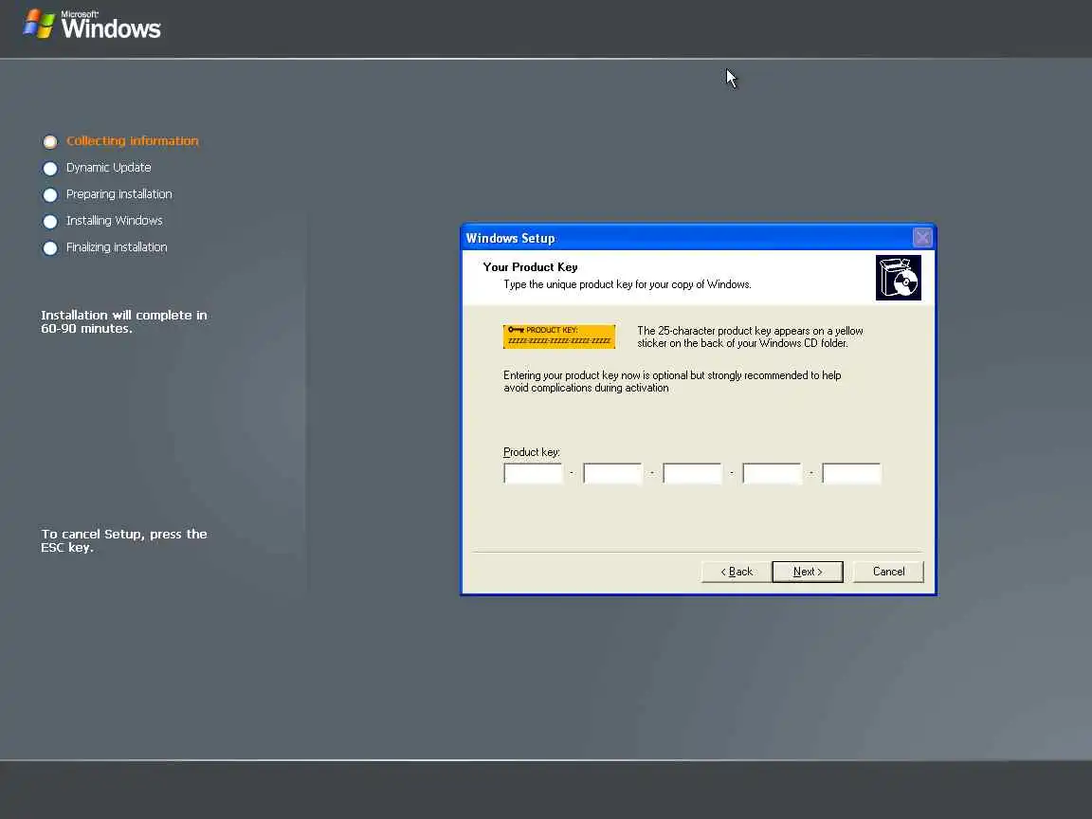The height and width of the screenshot is (819, 1092).
Task: Click the CD box setup icon
Action: [x=899, y=278]
